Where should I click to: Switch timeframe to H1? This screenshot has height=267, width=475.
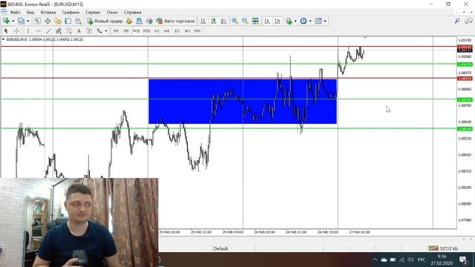(x=157, y=31)
